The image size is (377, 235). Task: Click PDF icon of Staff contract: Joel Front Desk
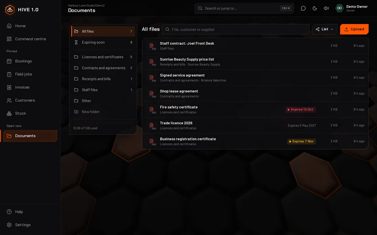click(x=152, y=46)
